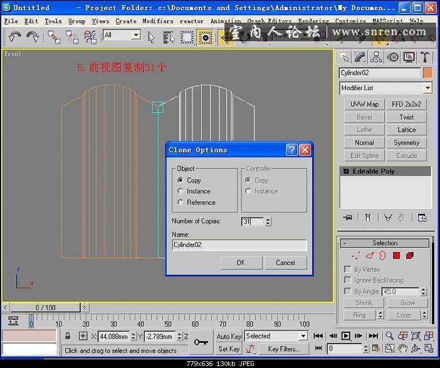The width and height of the screenshot is (440, 368).
Task: Cancel the Clone Options dialog
Action: pyautogui.click(x=286, y=263)
